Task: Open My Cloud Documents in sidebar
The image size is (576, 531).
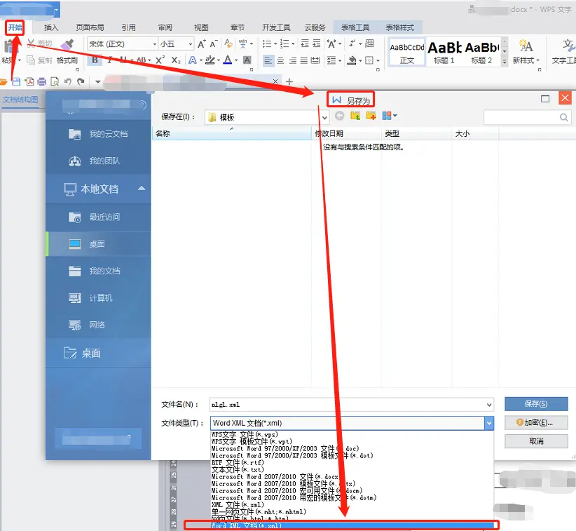Action: pos(98,134)
